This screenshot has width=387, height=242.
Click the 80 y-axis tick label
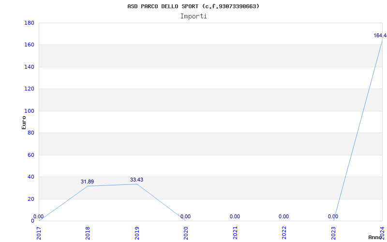31,133
